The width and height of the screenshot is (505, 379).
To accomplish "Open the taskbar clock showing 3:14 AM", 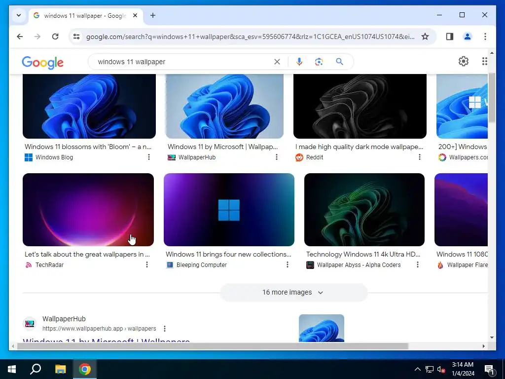I will (463, 369).
